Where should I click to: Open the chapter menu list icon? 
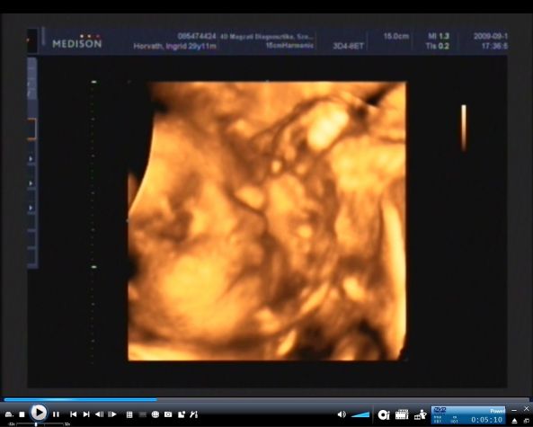129,414
